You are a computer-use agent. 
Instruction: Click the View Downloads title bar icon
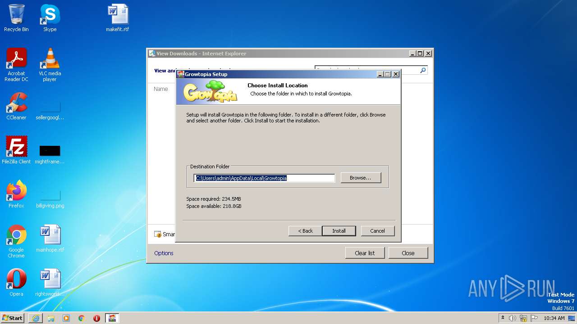tap(152, 54)
